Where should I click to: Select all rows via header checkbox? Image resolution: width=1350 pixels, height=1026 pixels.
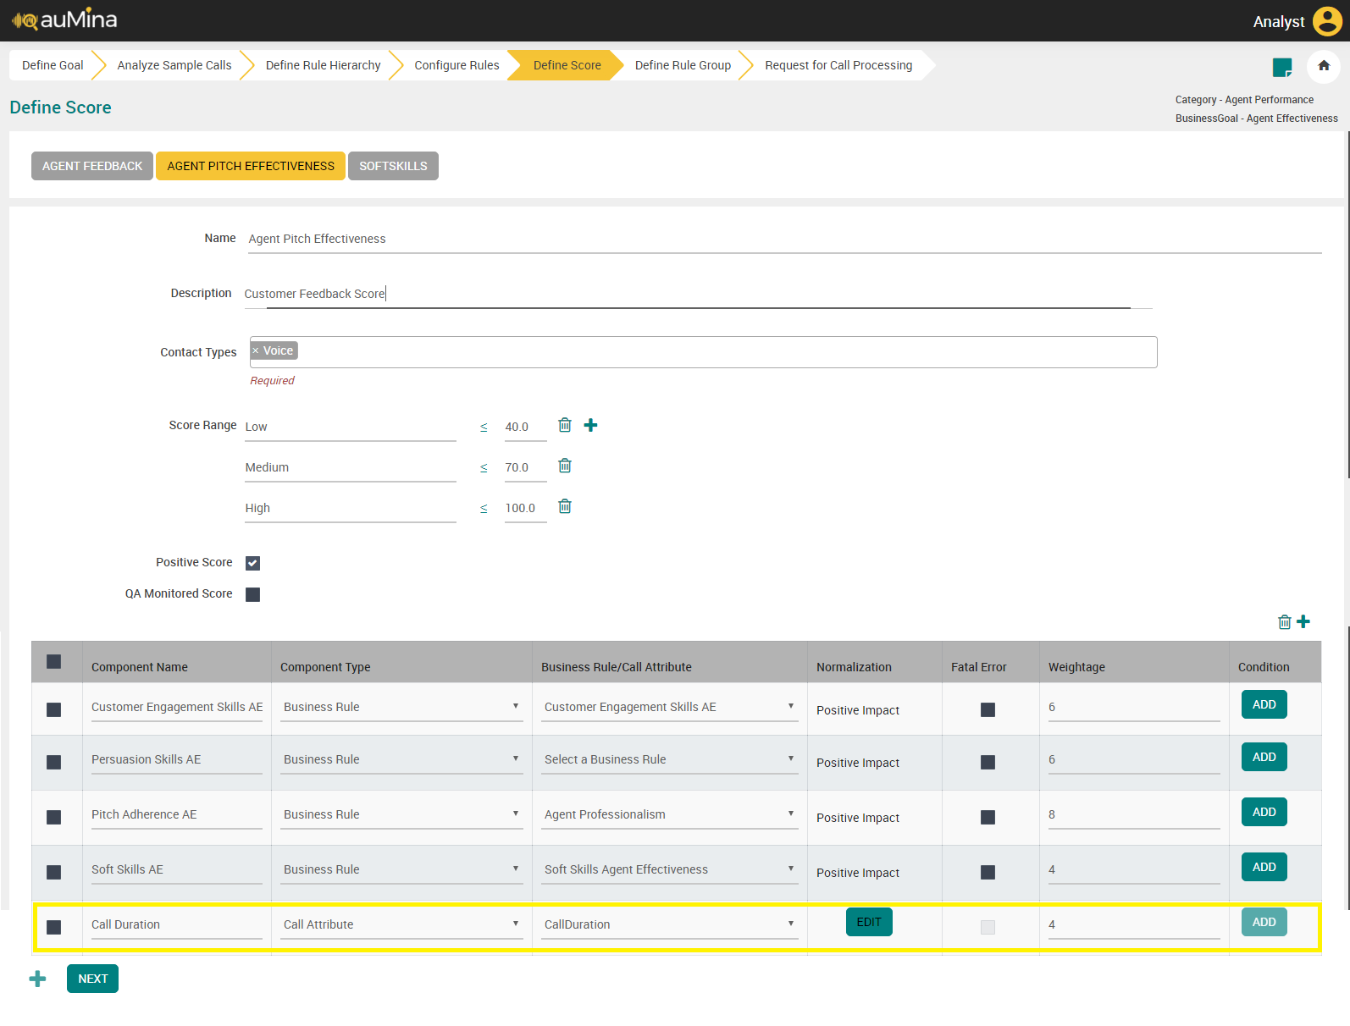[x=54, y=662]
